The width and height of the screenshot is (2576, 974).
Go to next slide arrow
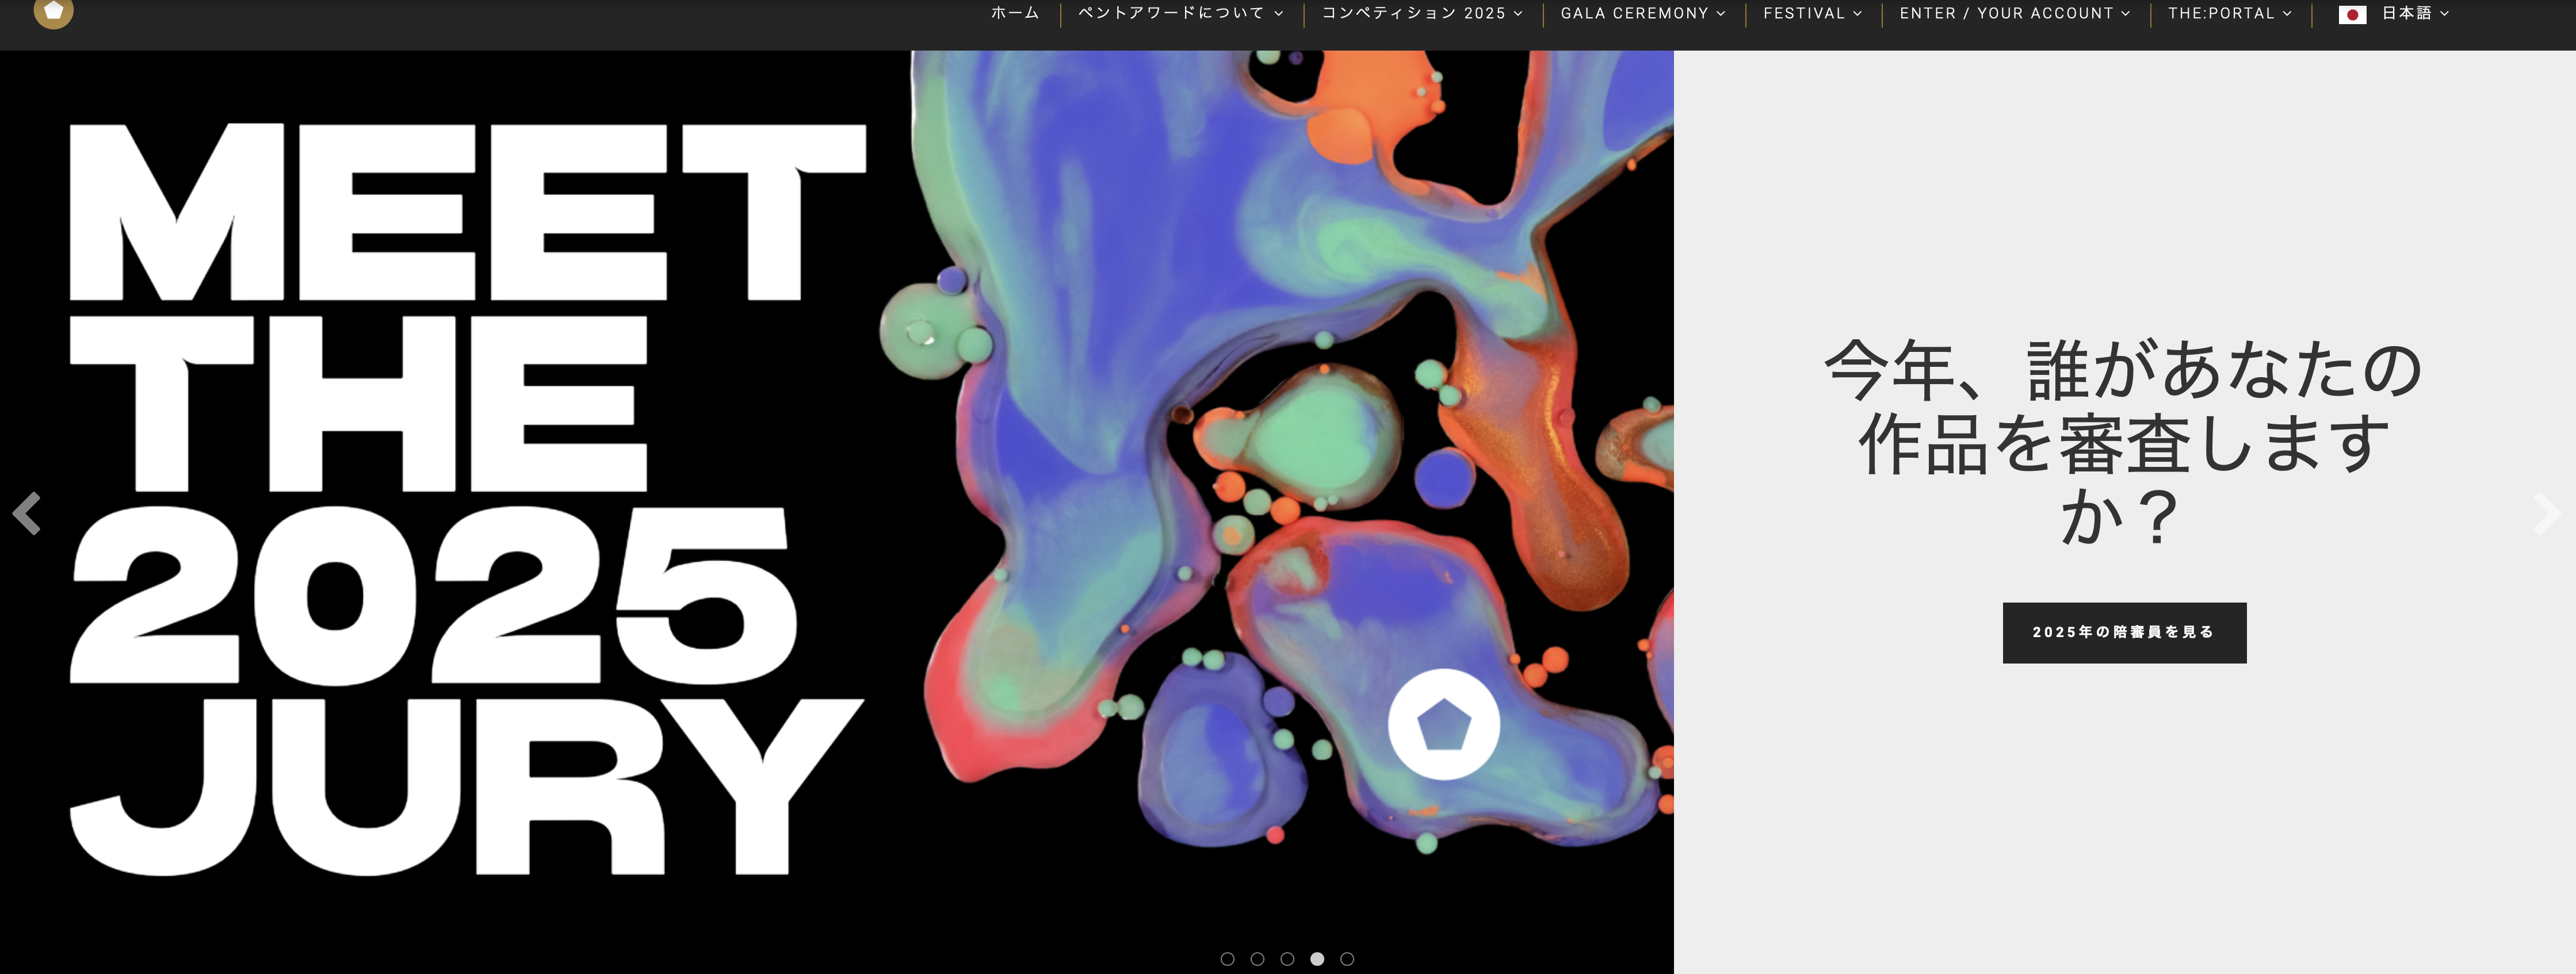click(2546, 513)
